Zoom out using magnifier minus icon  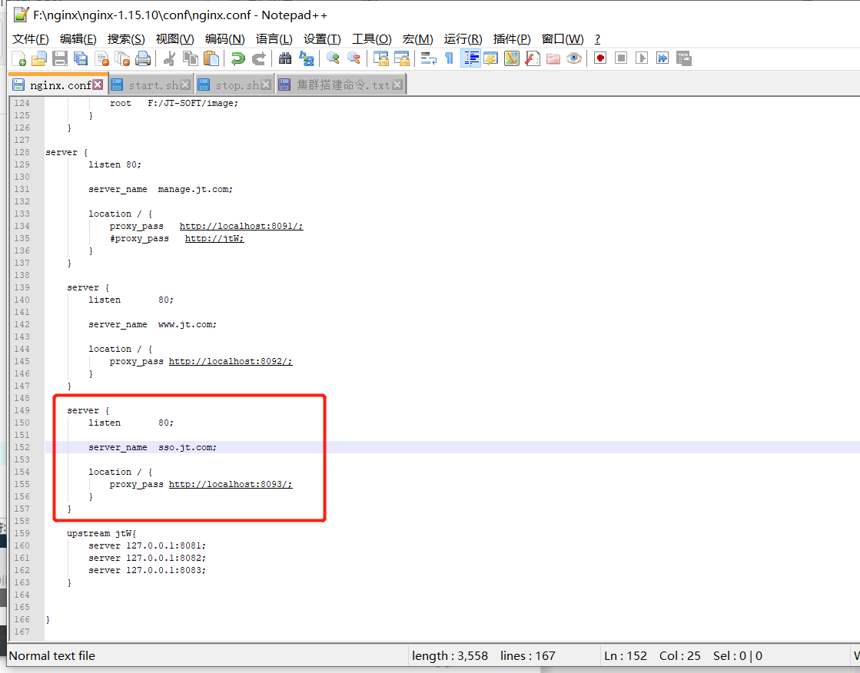click(x=354, y=58)
